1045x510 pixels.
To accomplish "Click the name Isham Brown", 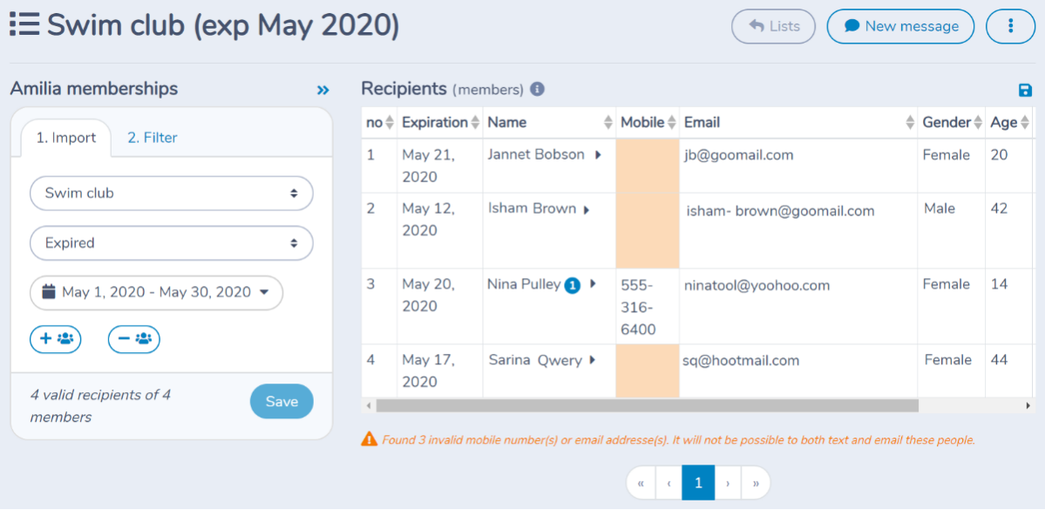I will point(532,208).
